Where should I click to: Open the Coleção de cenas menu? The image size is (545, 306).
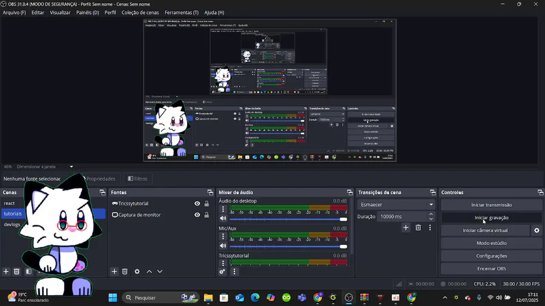(x=140, y=13)
